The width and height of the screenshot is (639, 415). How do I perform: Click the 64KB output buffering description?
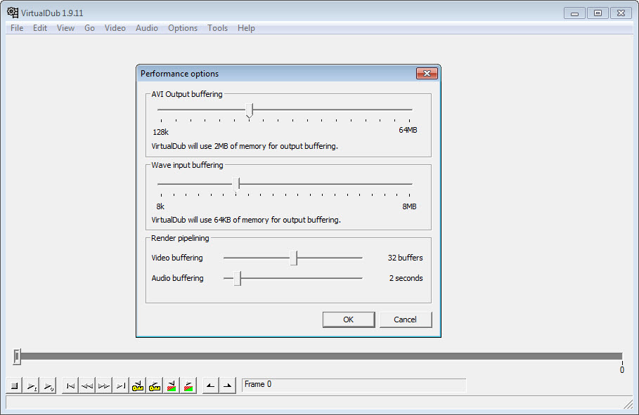[246, 220]
